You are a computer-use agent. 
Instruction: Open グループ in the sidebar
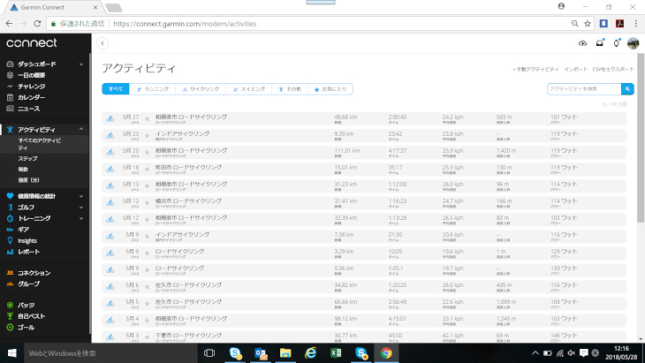29,284
